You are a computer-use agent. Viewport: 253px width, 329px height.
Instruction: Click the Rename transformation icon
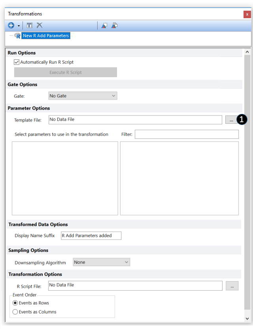point(30,25)
